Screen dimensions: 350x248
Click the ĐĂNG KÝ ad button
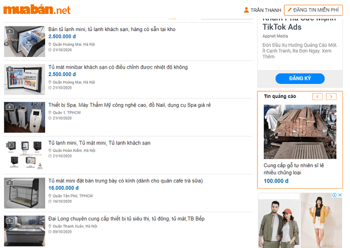point(300,78)
